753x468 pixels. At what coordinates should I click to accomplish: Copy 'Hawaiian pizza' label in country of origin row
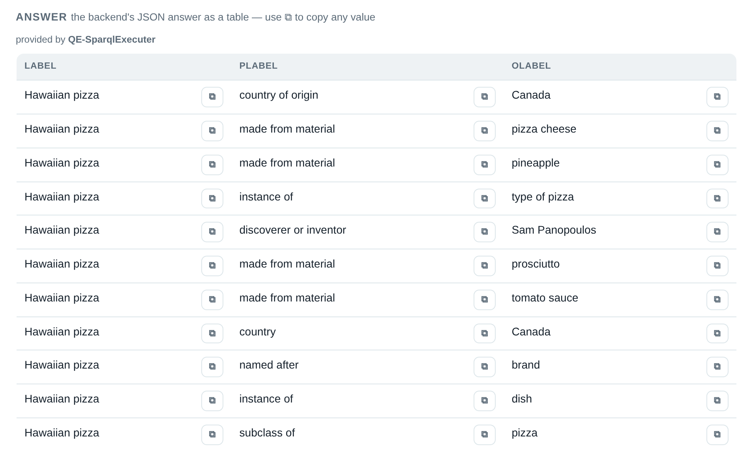212,97
